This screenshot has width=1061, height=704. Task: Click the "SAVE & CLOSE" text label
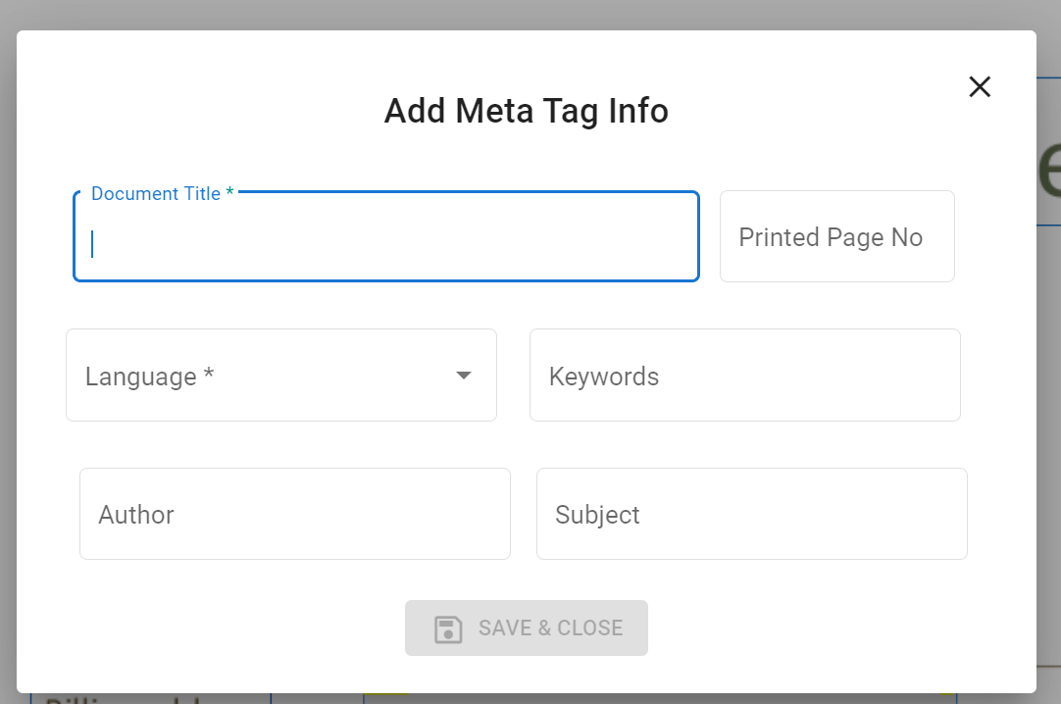point(550,629)
